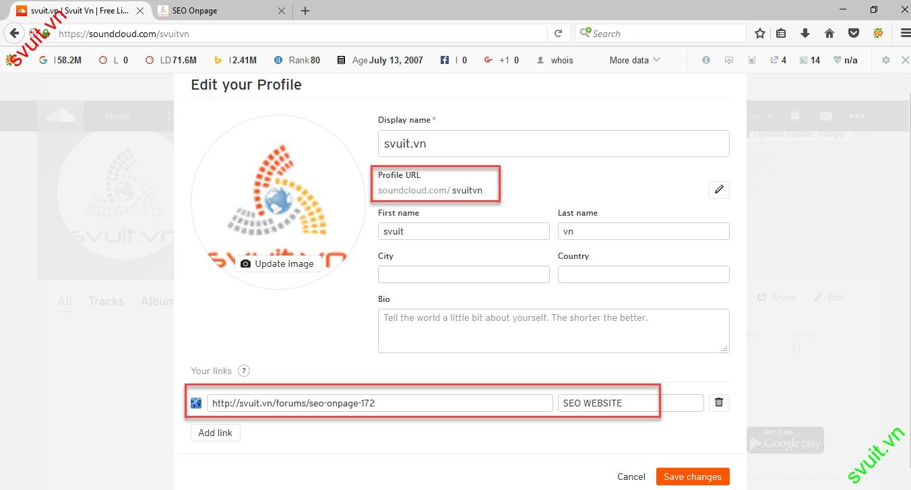Close the SEOquake toolbar with X
Image resolution: width=911 pixels, height=490 pixels.
[x=906, y=60]
